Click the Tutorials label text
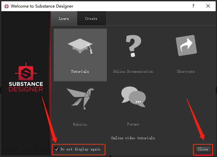The width and height of the screenshot is (217, 157). click(80, 71)
